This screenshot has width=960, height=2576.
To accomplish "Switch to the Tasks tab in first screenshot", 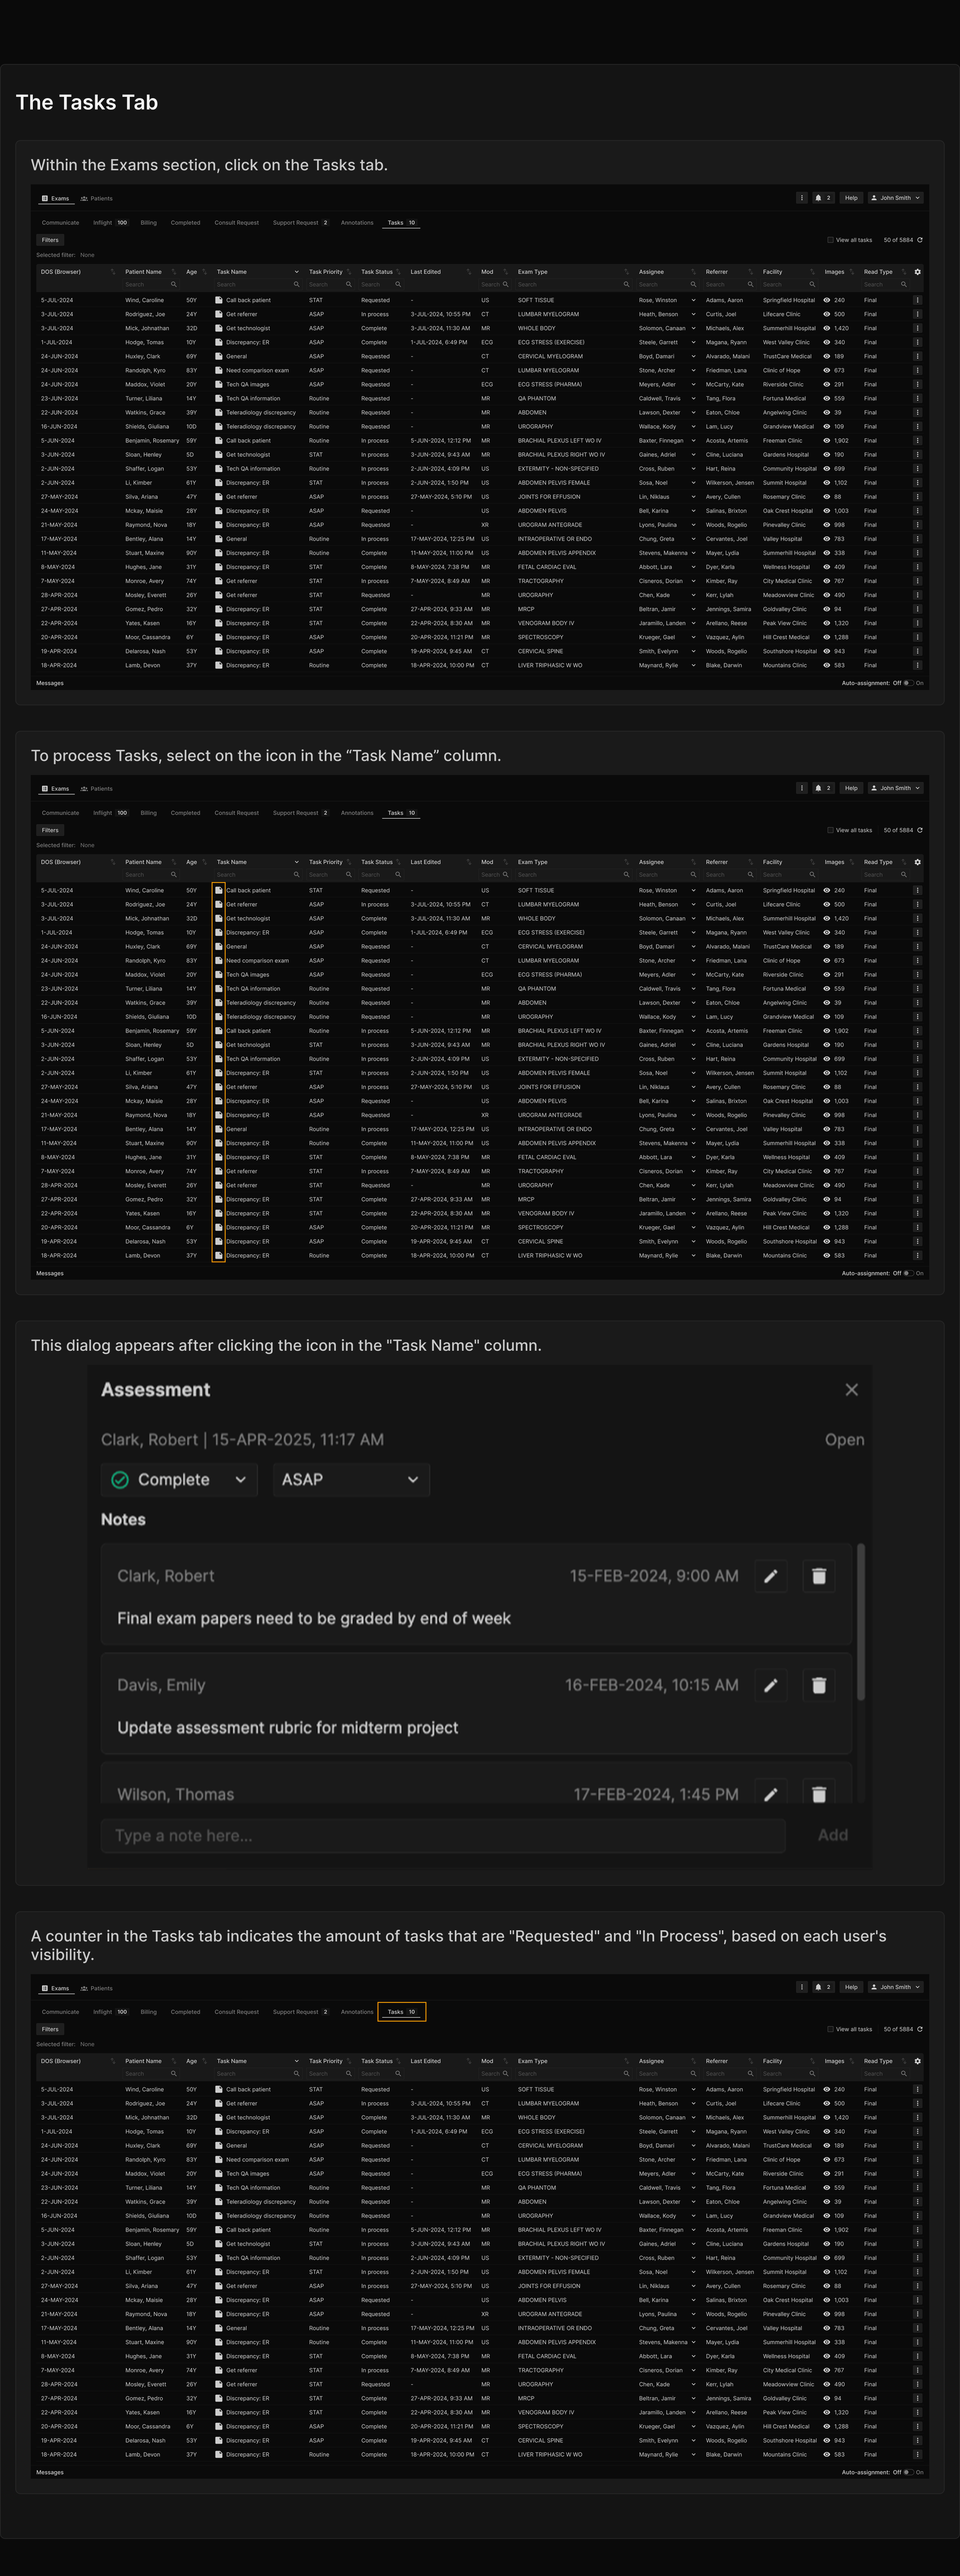I will click(x=401, y=223).
